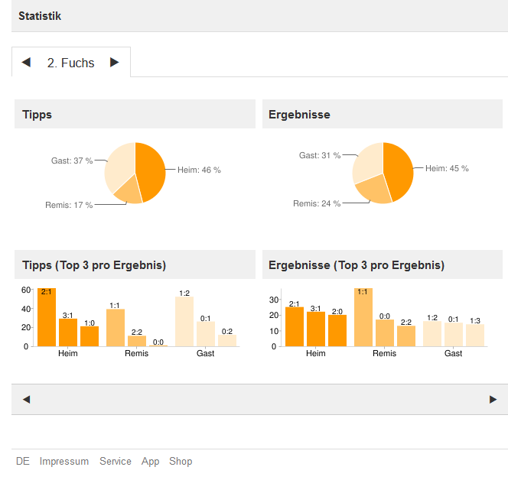Click the bottom bar left arrow
508x480 pixels.
coord(26,399)
